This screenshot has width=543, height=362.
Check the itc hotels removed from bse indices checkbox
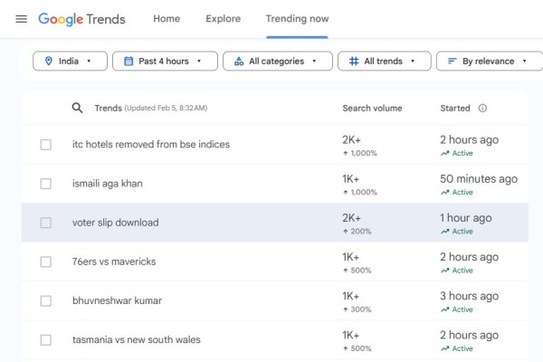click(x=46, y=145)
